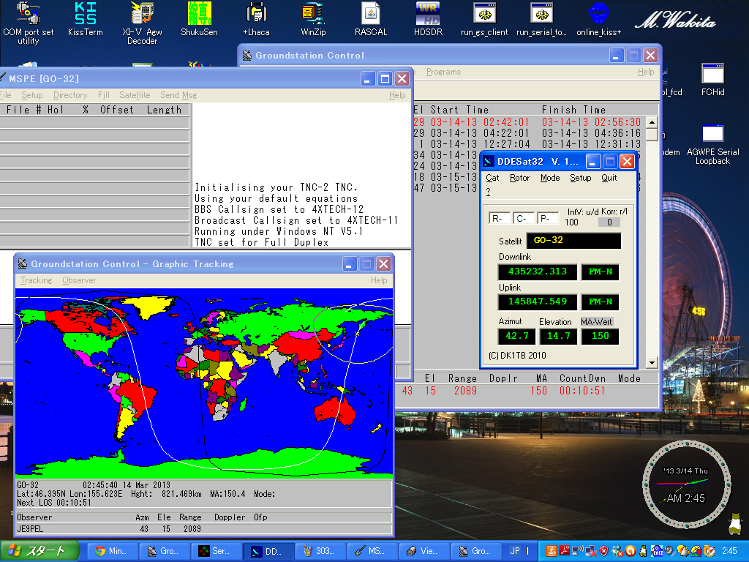Click the Azimut value 42.7
Viewport: 749px width, 562px height.
tap(517, 336)
